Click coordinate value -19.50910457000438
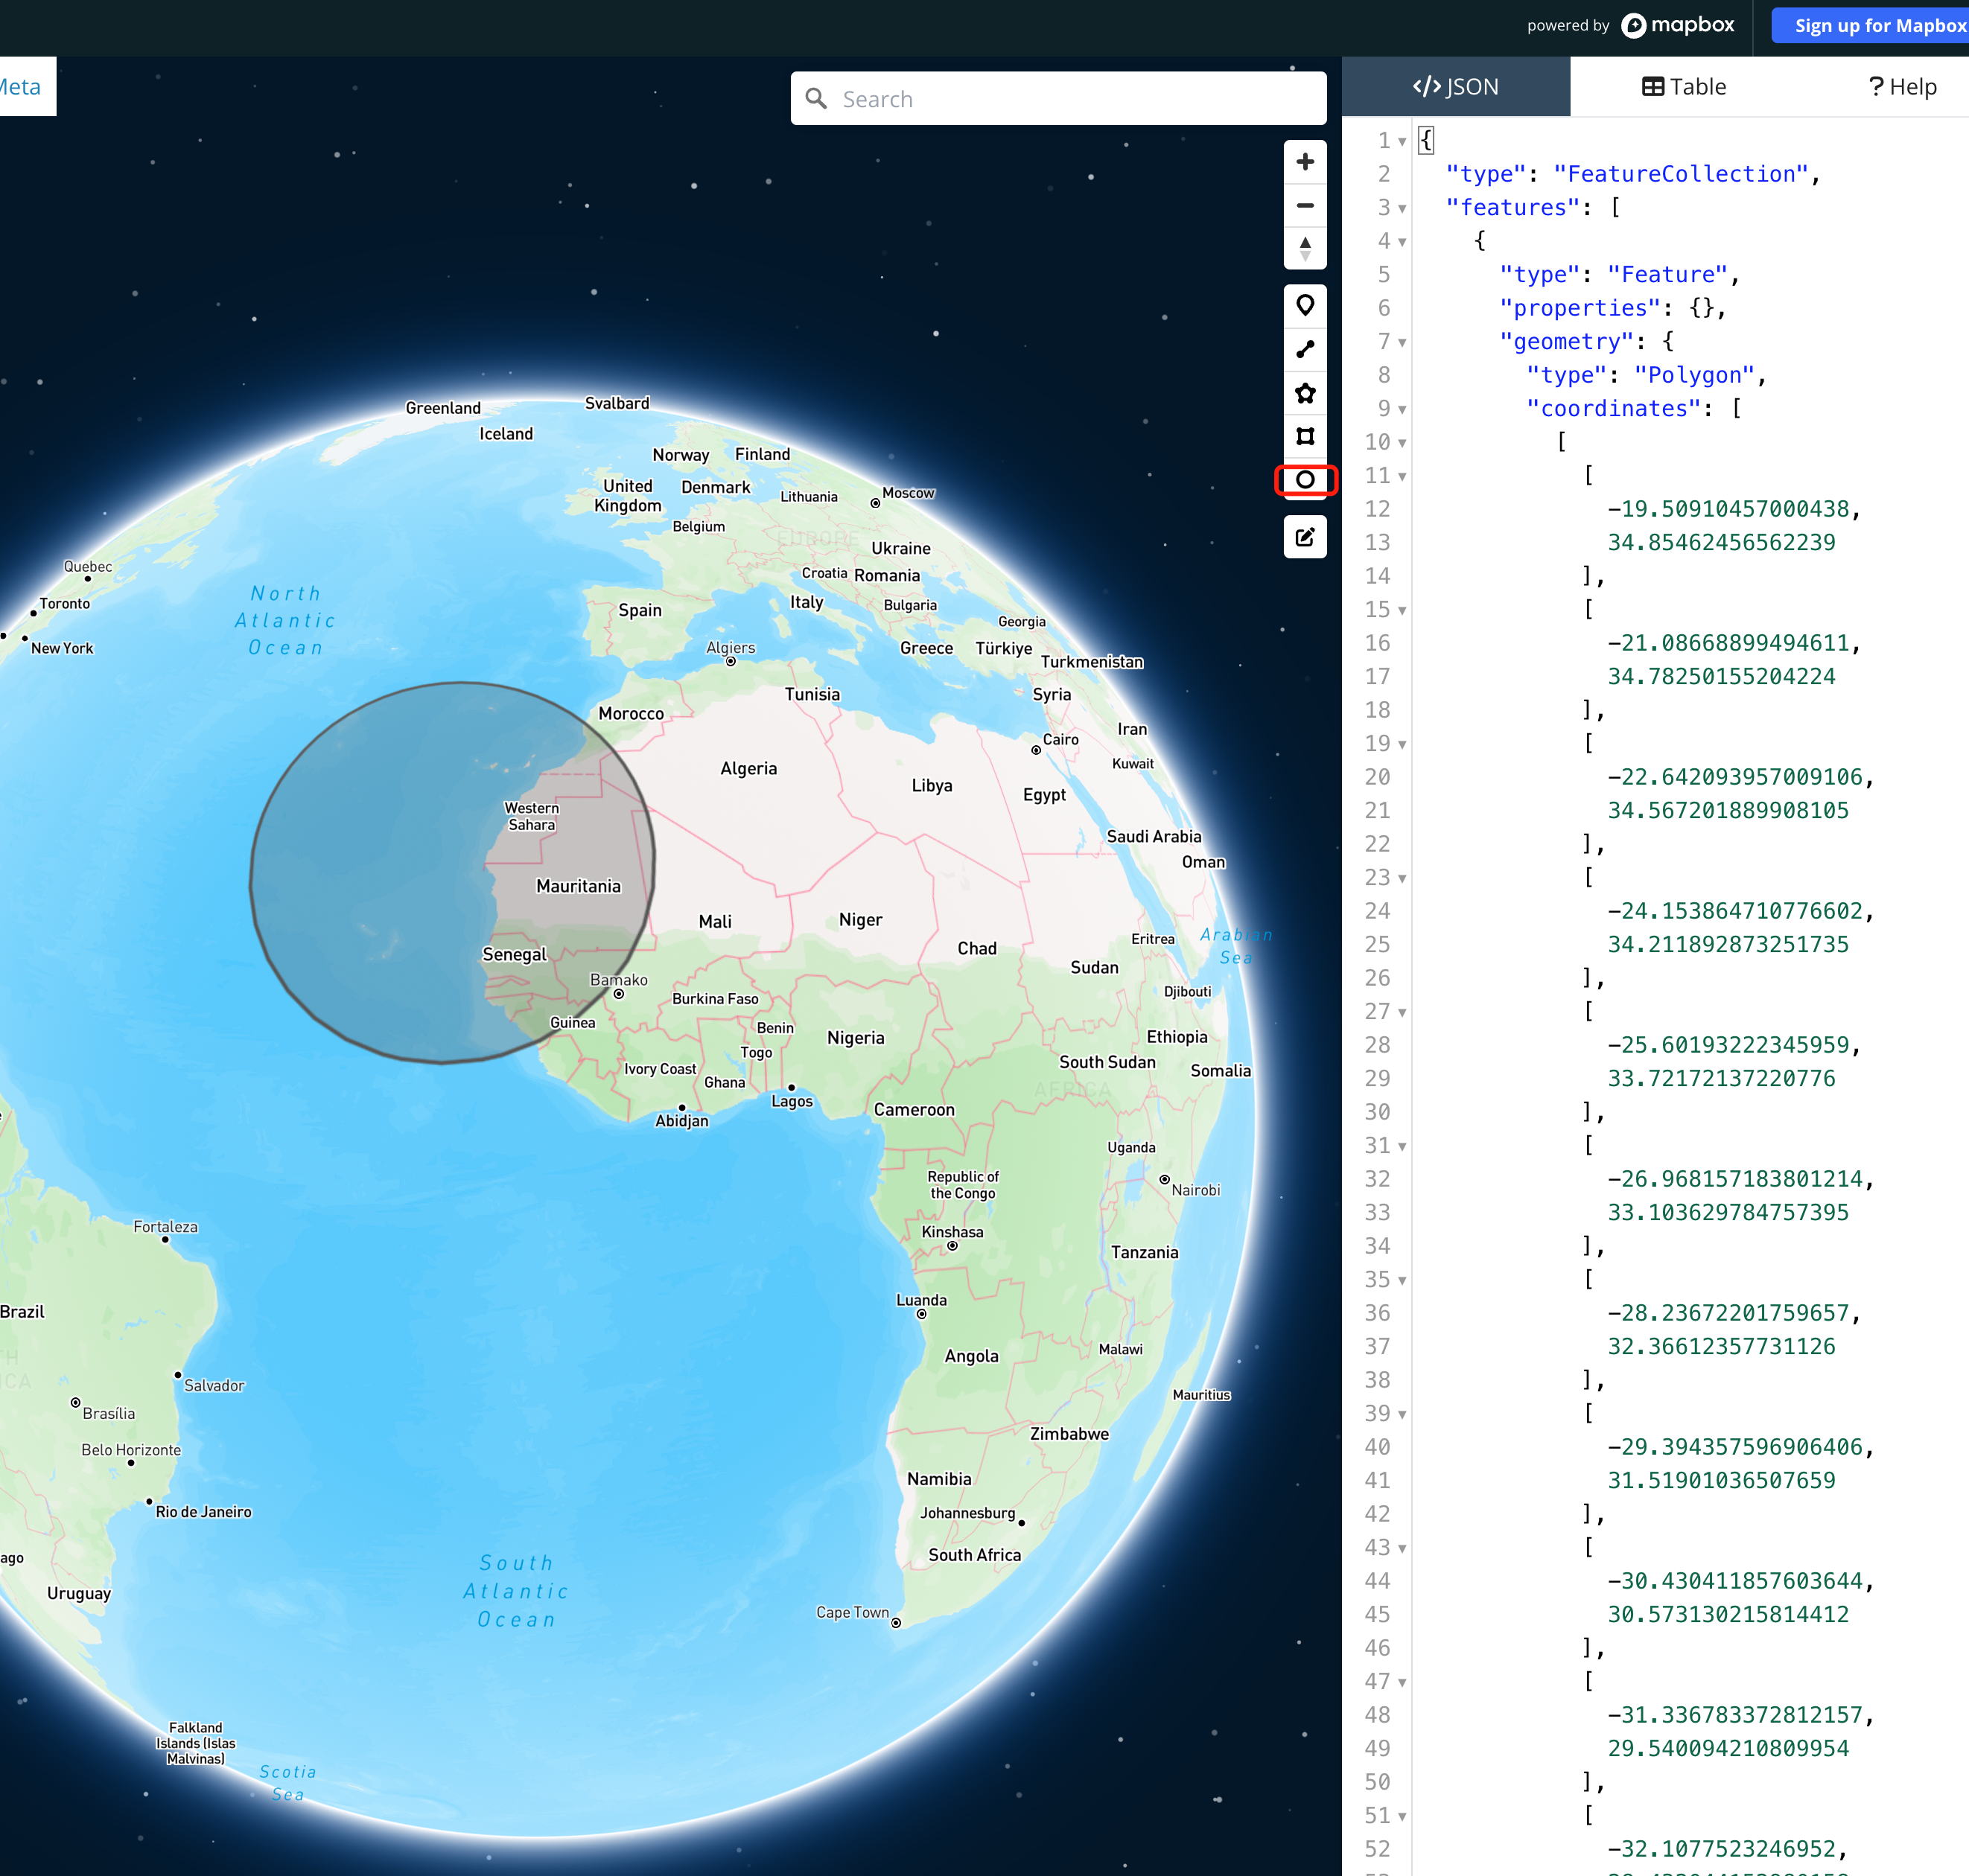Image resolution: width=1969 pixels, height=1876 pixels. (x=1728, y=509)
